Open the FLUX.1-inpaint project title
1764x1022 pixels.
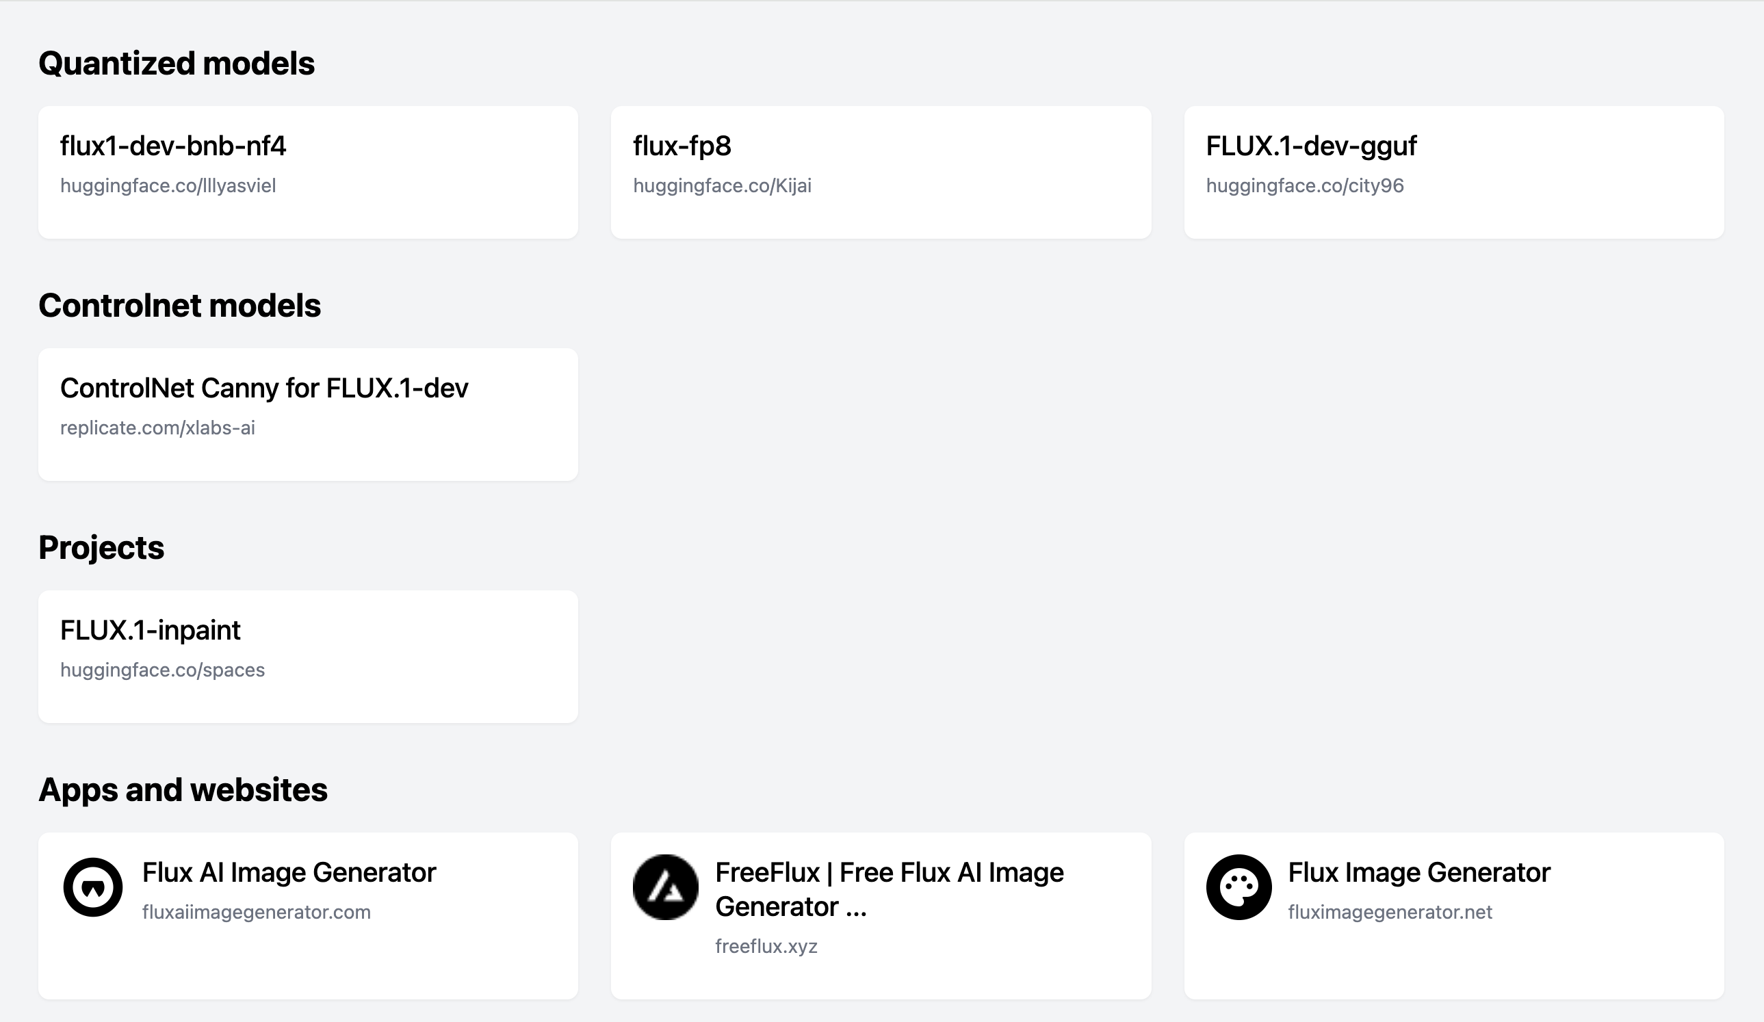tap(150, 631)
